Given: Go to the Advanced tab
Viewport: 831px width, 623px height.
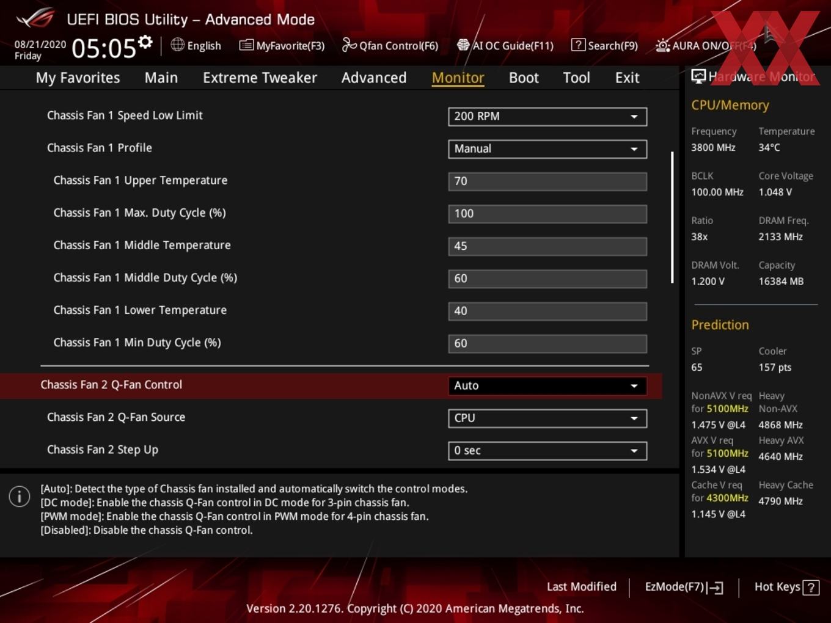Looking at the screenshot, I should click(374, 78).
